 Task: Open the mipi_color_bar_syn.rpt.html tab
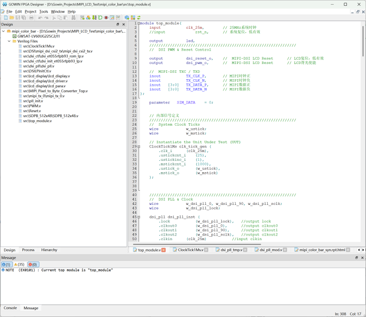click(x=322, y=250)
